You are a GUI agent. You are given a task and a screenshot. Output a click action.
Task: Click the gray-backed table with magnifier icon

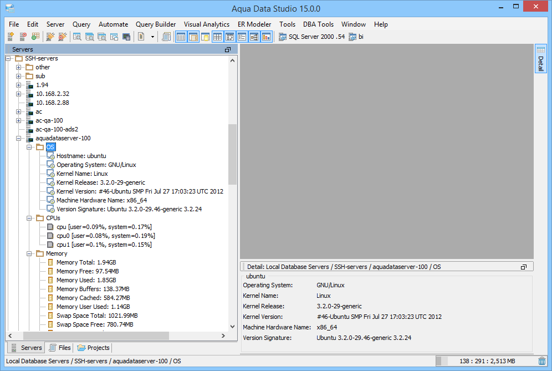[102, 37]
